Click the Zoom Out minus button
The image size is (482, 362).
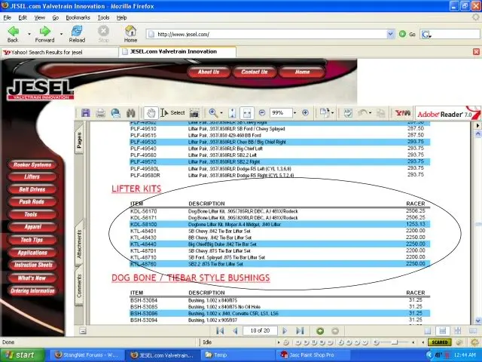(262, 112)
